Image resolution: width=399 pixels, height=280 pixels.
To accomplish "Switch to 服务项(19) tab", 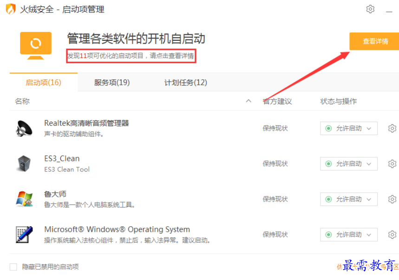I will pos(112,83).
